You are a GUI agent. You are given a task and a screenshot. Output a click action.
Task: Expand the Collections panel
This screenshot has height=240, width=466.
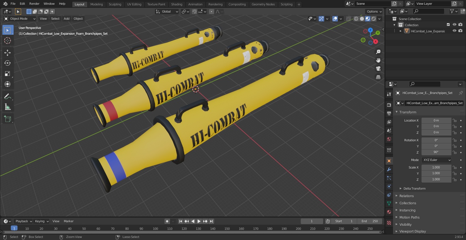pos(408,203)
